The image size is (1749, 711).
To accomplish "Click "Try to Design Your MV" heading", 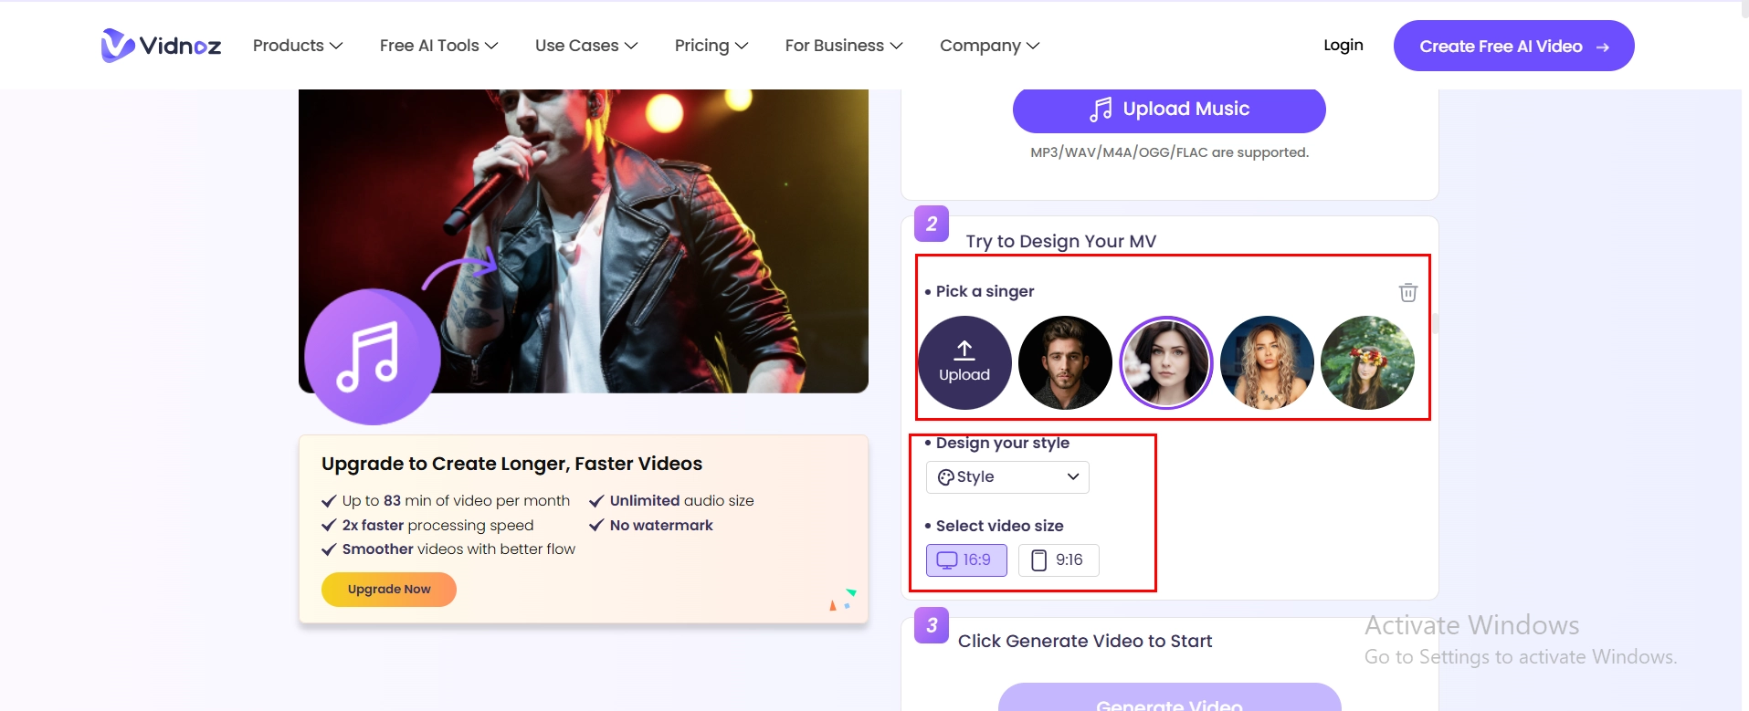I will point(1061,241).
